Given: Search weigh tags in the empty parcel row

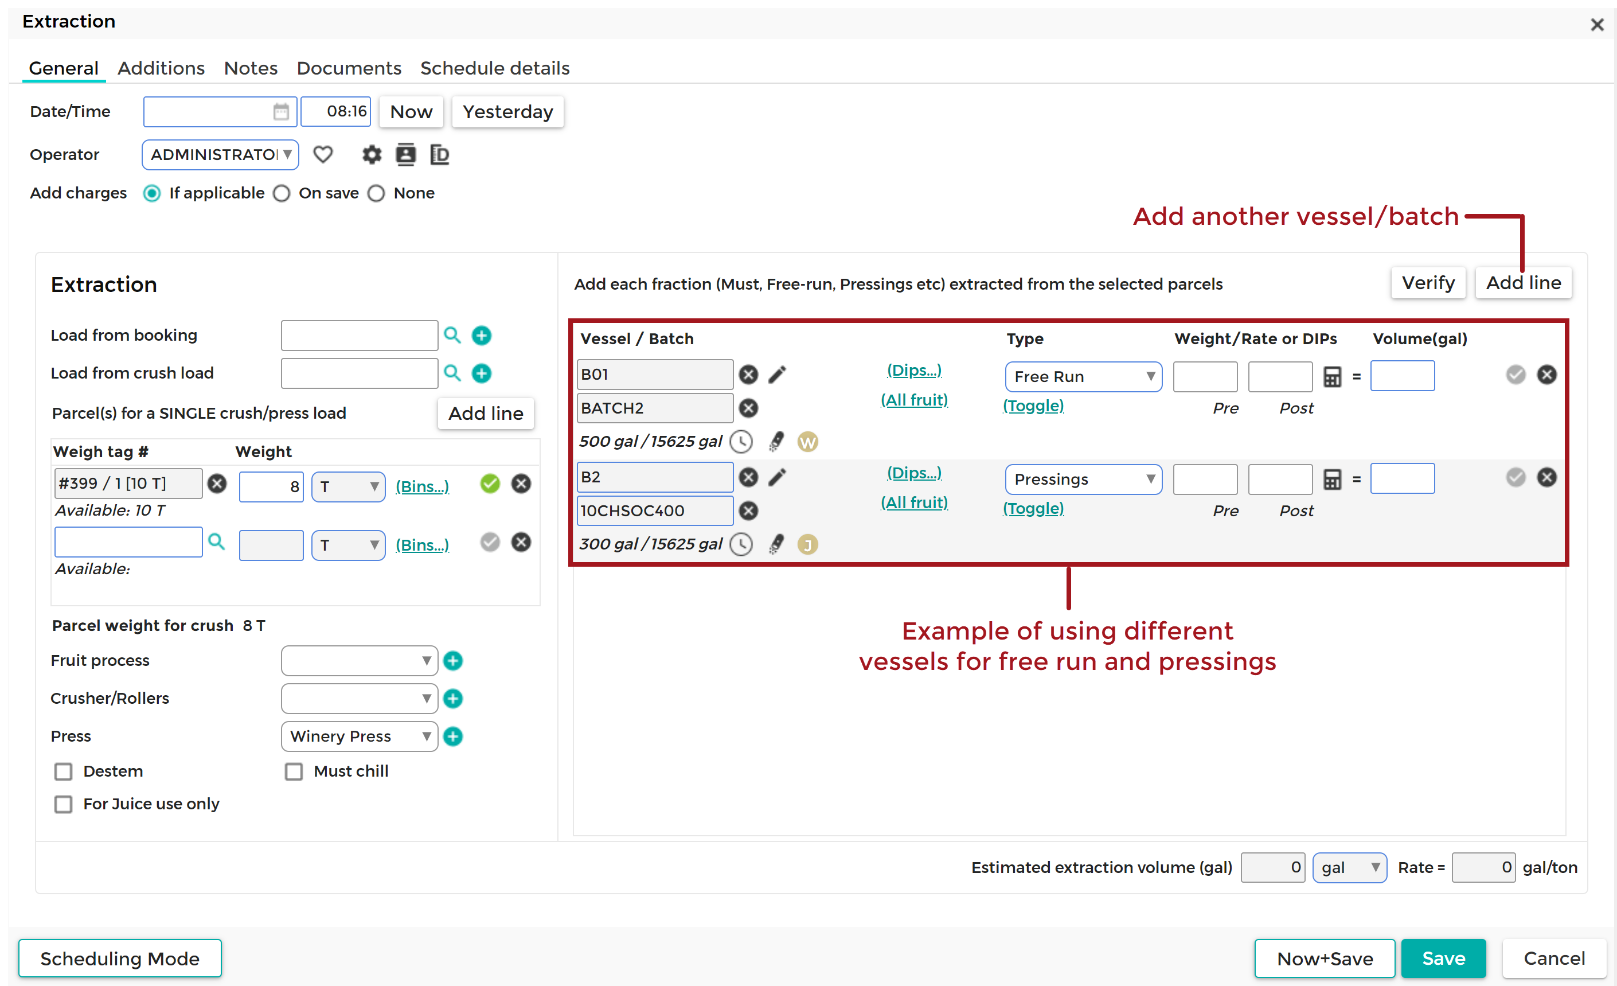Looking at the screenshot, I should pyautogui.click(x=216, y=541).
